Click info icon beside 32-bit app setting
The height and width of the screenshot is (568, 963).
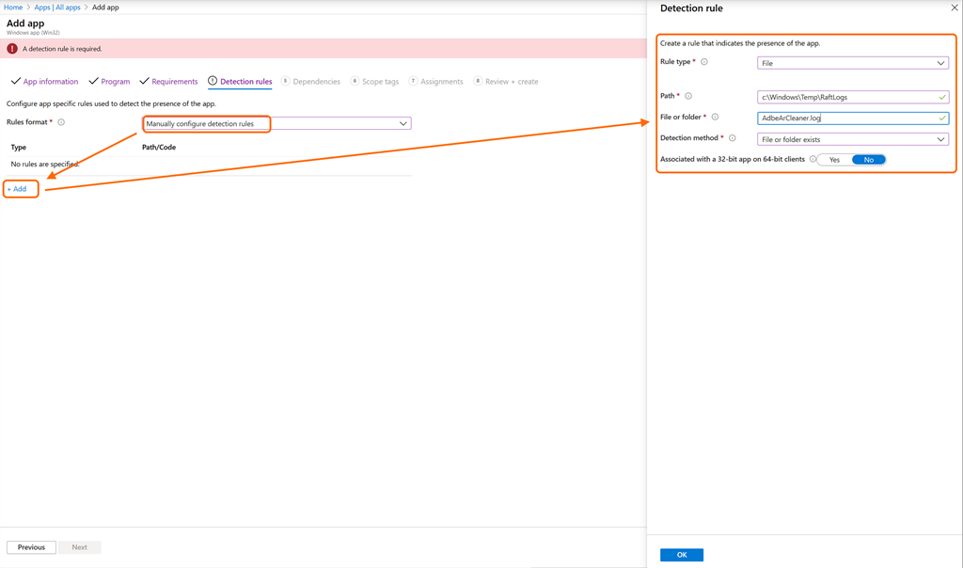click(813, 160)
